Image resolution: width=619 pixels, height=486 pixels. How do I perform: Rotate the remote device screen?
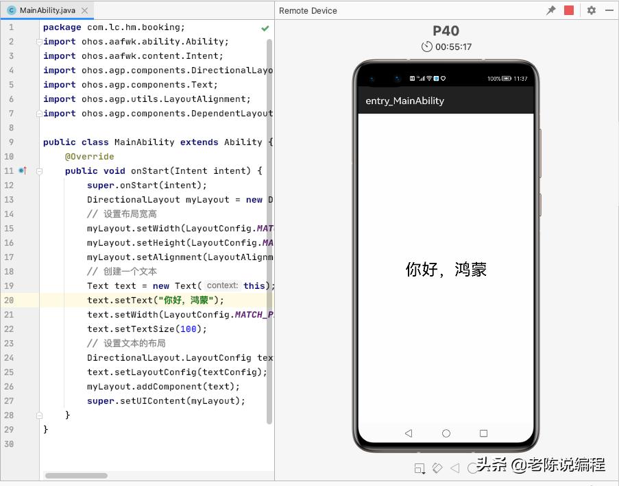coord(437,468)
